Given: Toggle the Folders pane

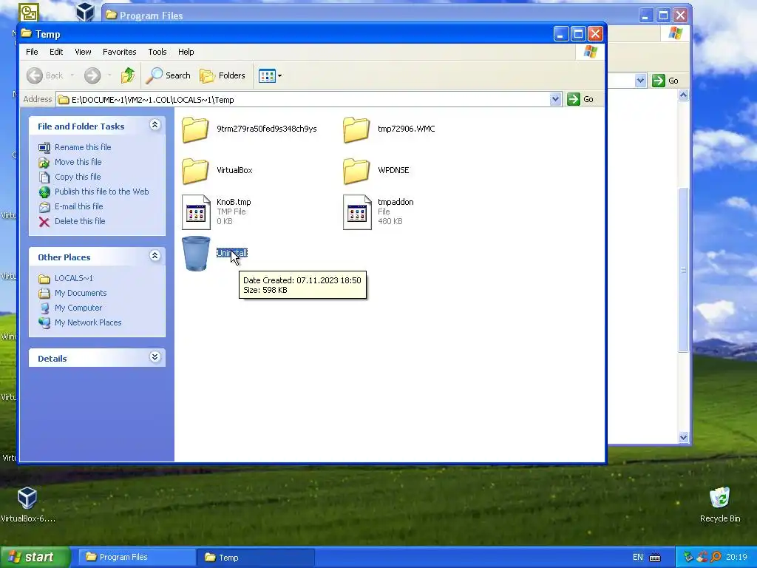Looking at the screenshot, I should coord(223,75).
